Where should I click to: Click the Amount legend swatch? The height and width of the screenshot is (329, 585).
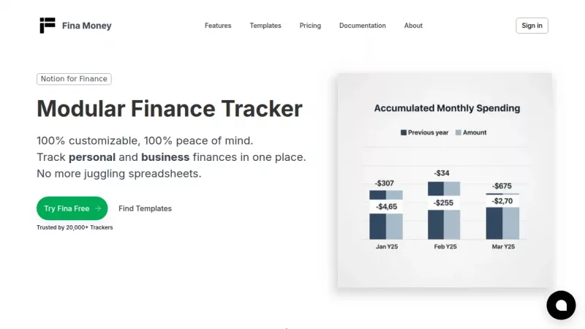[x=458, y=132]
